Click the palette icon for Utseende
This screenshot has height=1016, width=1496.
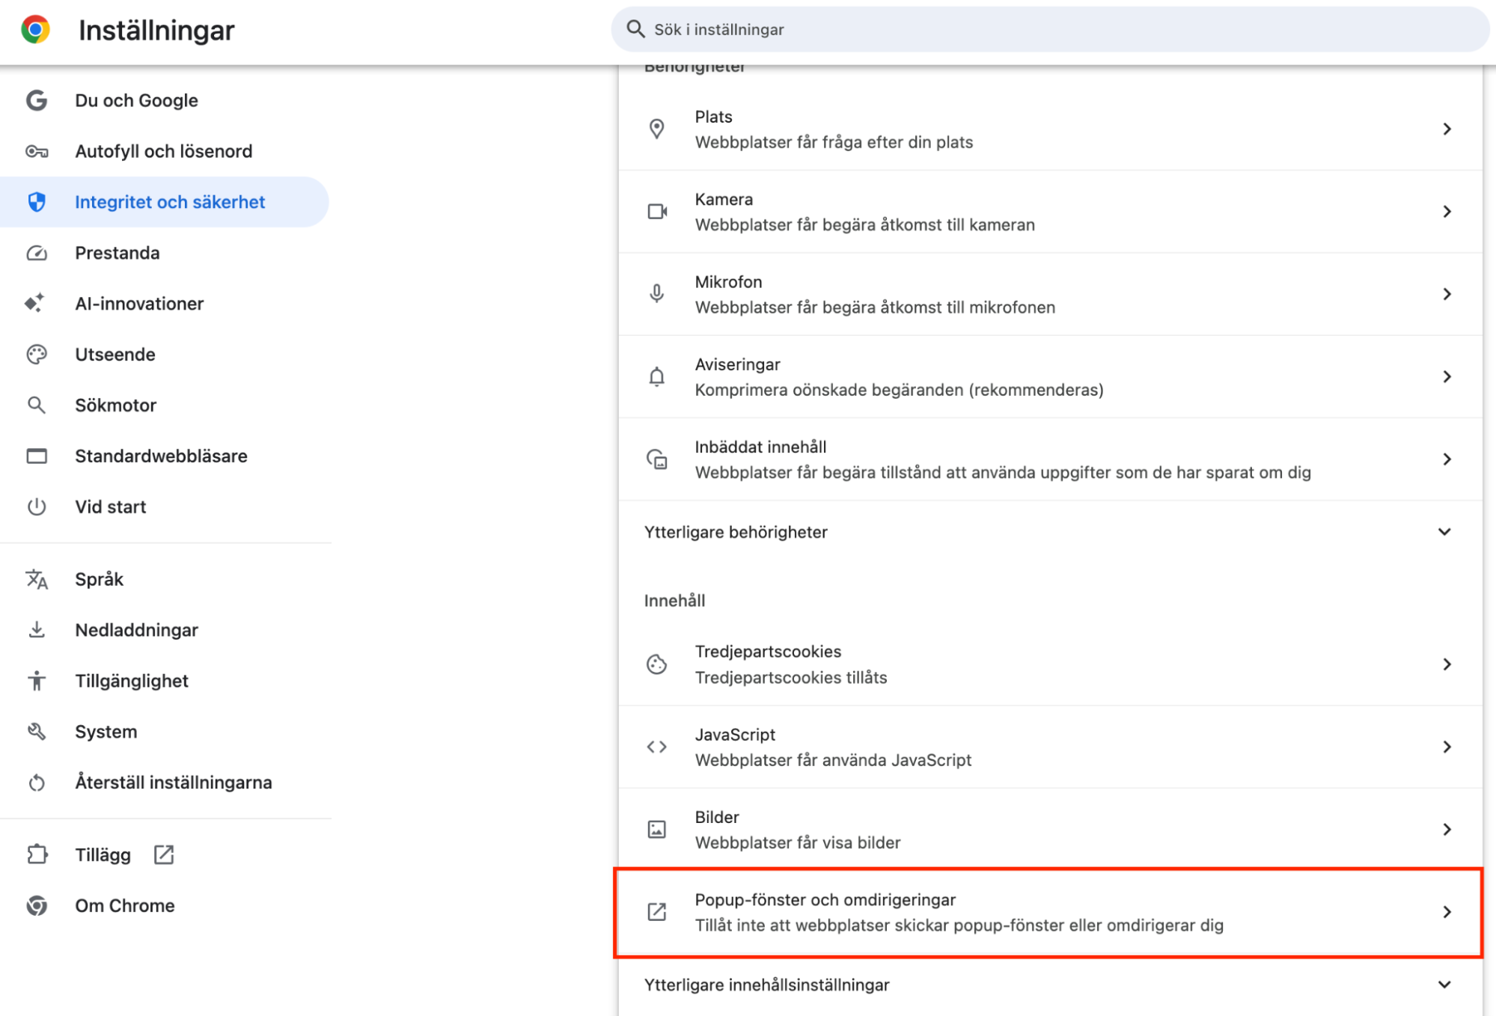(37, 354)
